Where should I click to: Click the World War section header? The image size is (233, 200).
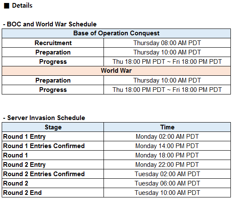tap(116, 71)
